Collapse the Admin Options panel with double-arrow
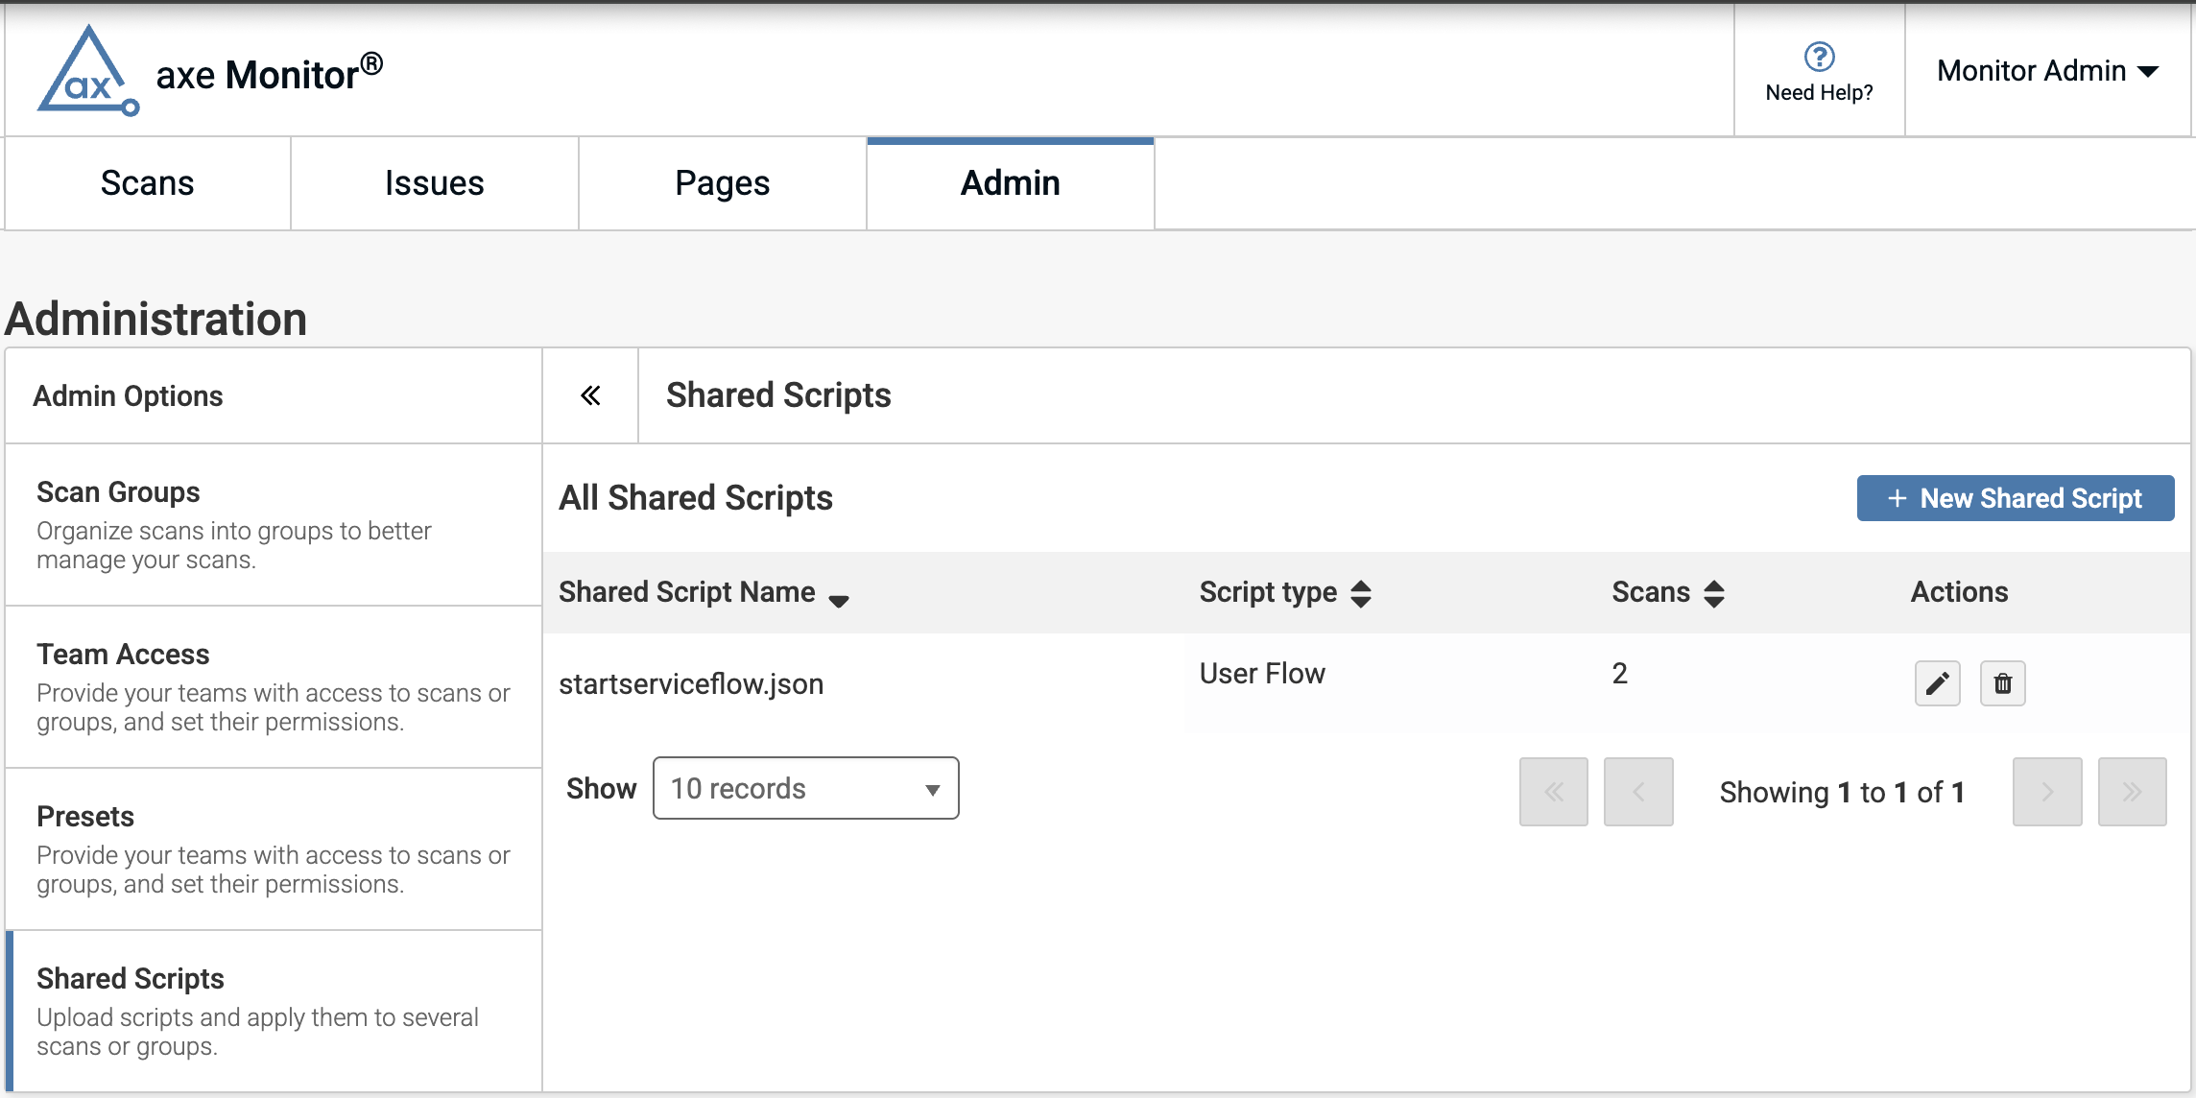The height and width of the screenshot is (1098, 2196). [591, 395]
